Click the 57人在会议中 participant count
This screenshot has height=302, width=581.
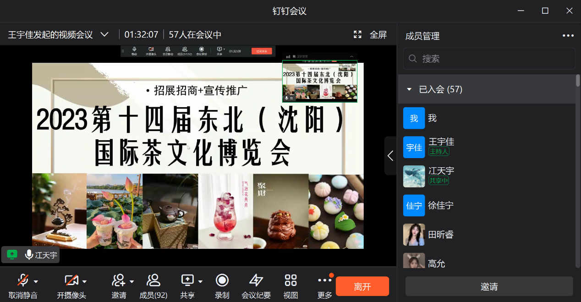[x=195, y=34]
